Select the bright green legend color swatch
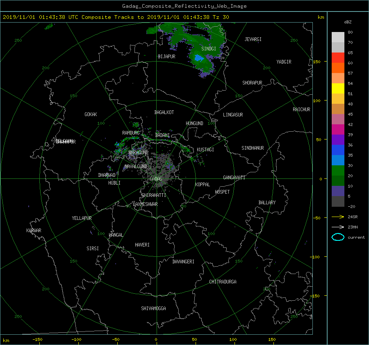The image size is (369, 345). coord(338,170)
